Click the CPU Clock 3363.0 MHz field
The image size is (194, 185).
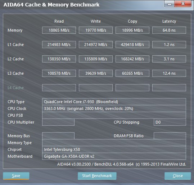click(114, 108)
